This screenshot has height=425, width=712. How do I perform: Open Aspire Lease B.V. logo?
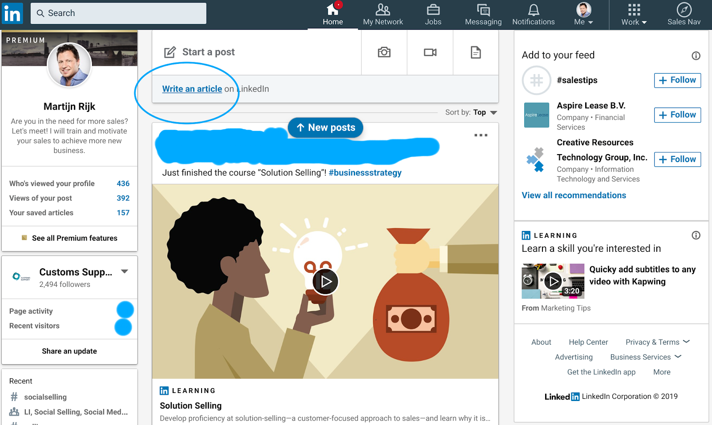pos(536,115)
